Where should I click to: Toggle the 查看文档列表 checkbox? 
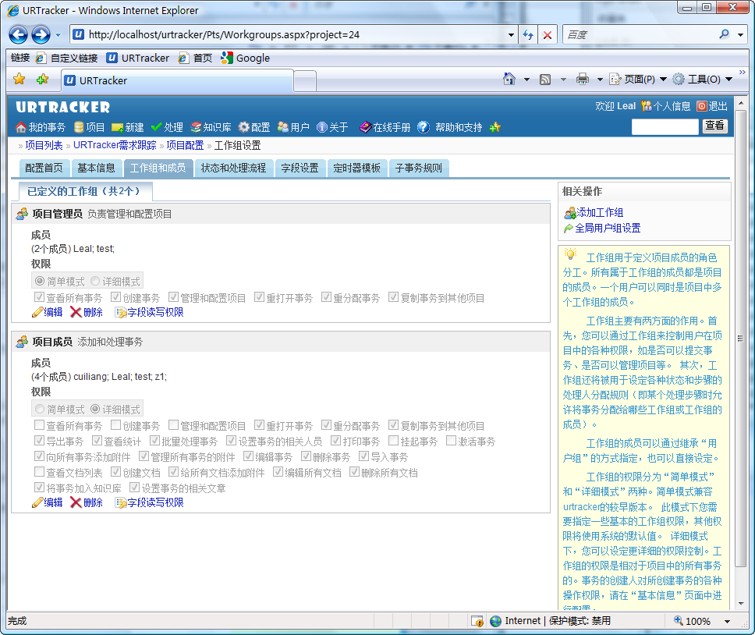click(x=39, y=472)
